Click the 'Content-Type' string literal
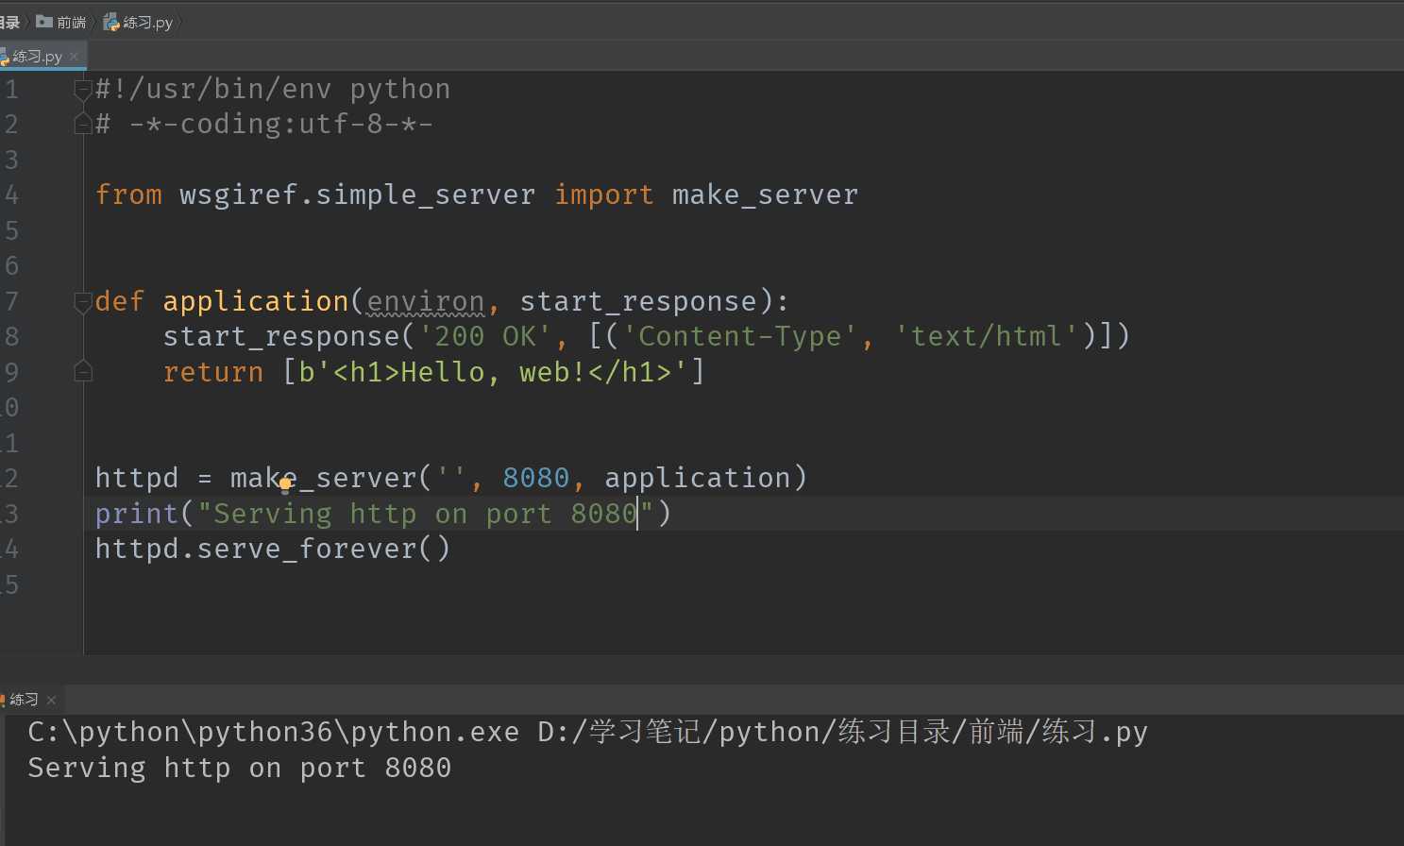The width and height of the screenshot is (1404, 846). point(739,336)
